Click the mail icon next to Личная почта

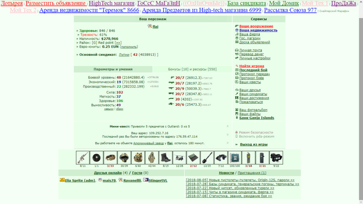pyautogui.click(x=237, y=50)
